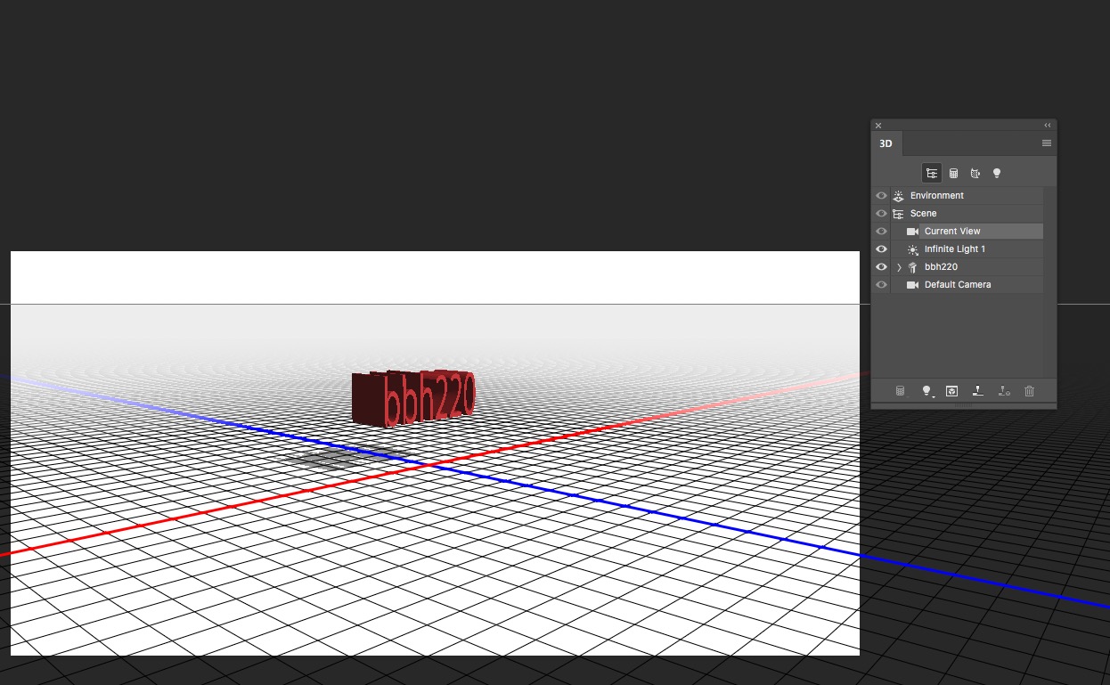Select the bbh220 mesh entry
This screenshot has height=685, width=1110.
click(967, 267)
